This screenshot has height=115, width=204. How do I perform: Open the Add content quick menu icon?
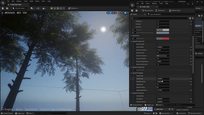point(33,8)
